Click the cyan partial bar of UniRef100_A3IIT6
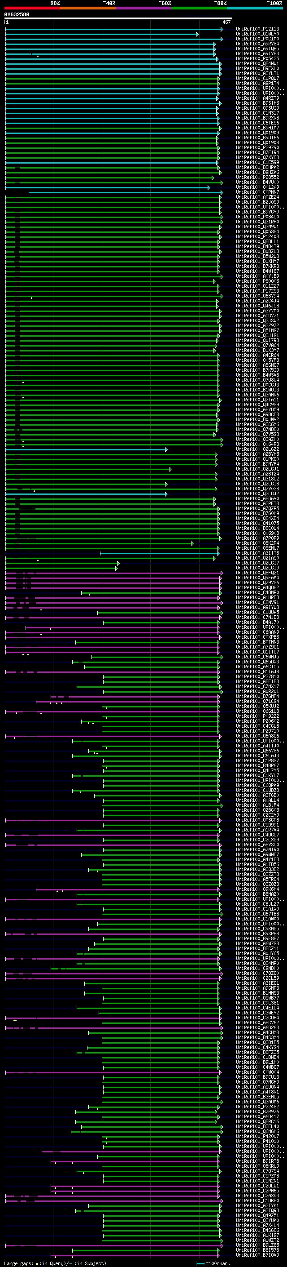287x1267 pixels. 160,553
